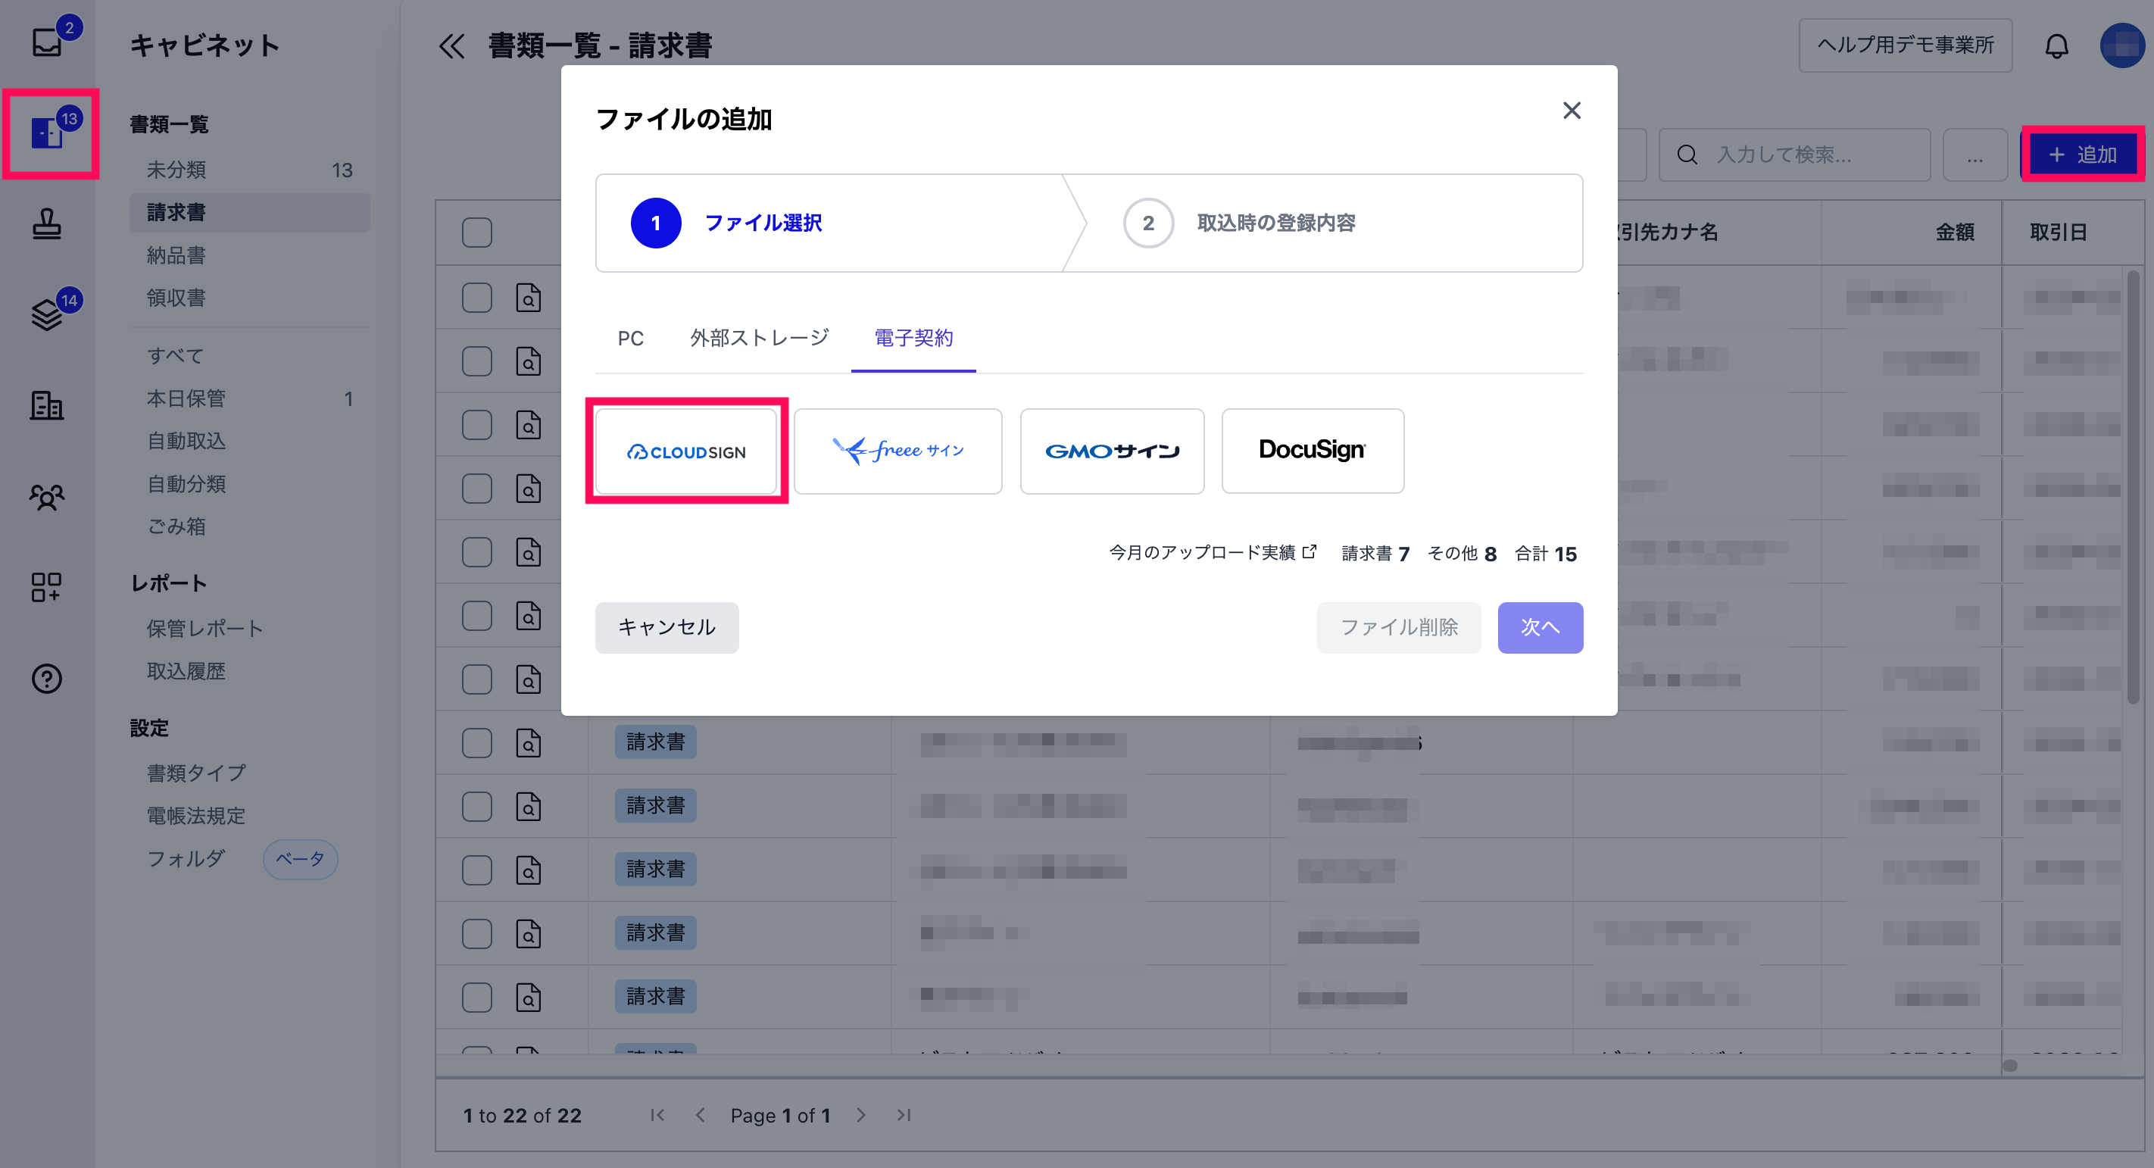Viewport: 2154px width, 1168px height.
Task: Close the ファイルの追加 dialog
Action: click(x=1571, y=111)
